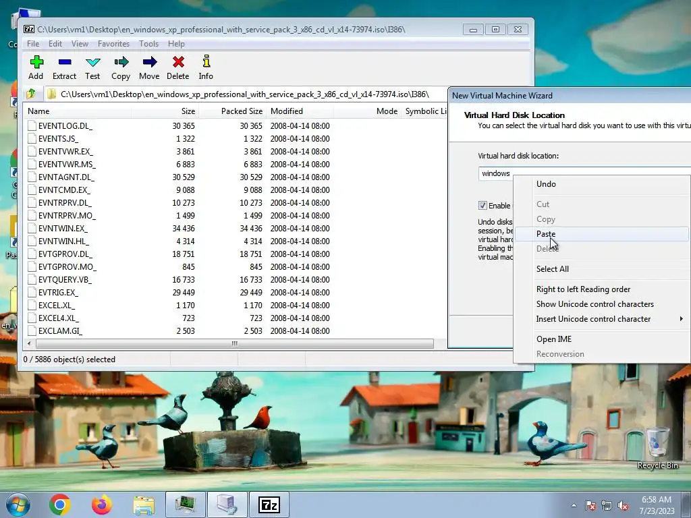This screenshot has width=691, height=518.
Task: Sort by the Name column header
Action: (77, 111)
